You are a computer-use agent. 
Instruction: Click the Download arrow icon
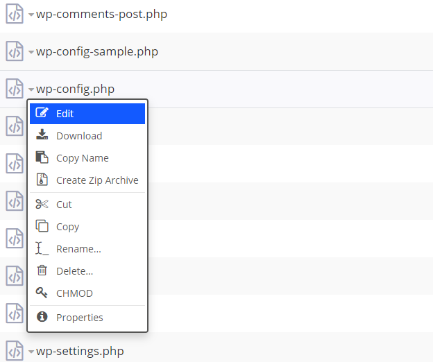[x=42, y=136]
